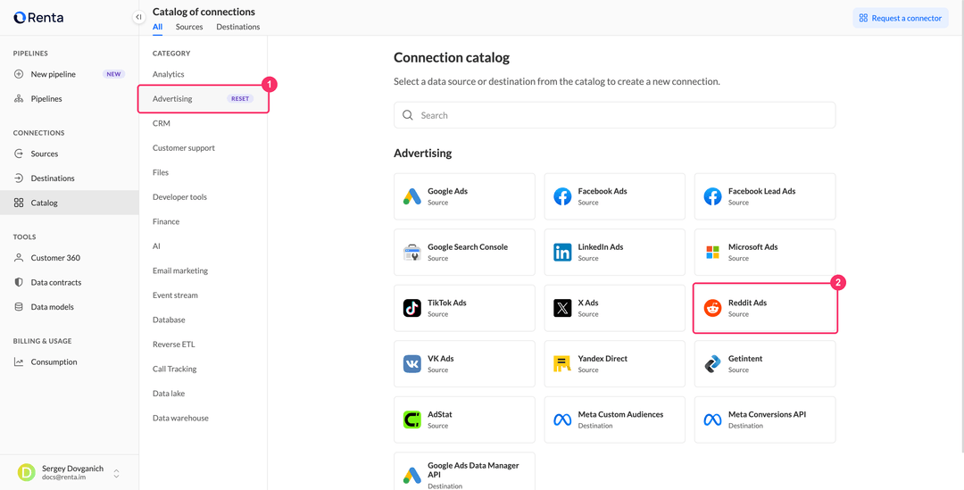Select the TikTok Ads logo card

point(411,308)
